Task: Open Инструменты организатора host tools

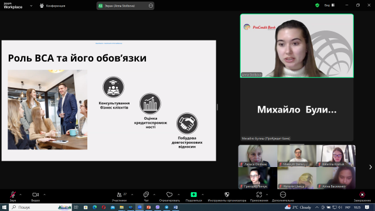Action: coord(227,196)
